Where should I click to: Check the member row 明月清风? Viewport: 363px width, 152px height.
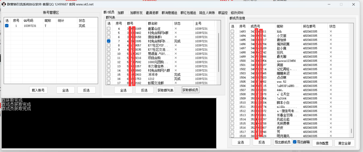click(x=232, y=136)
